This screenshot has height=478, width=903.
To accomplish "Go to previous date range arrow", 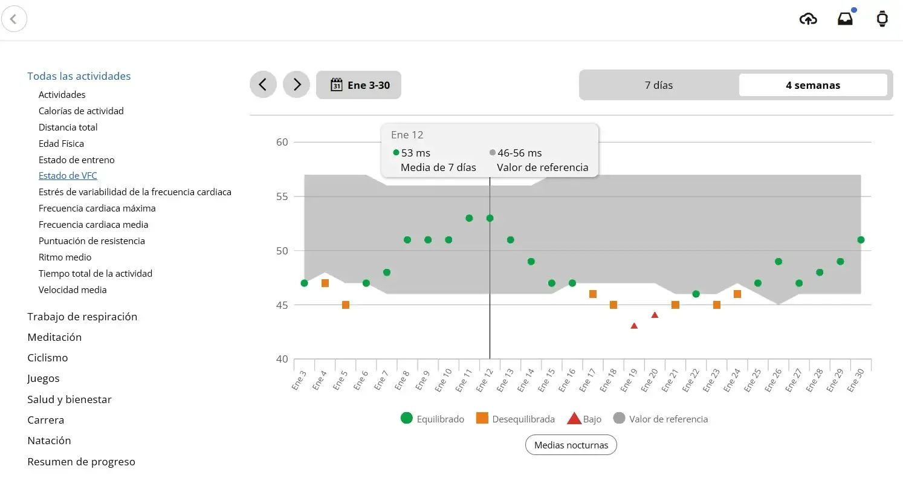I will (x=263, y=85).
